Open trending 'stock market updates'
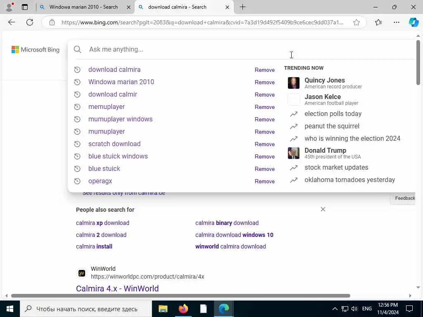This screenshot has width=423, height=317. (336, 168)
